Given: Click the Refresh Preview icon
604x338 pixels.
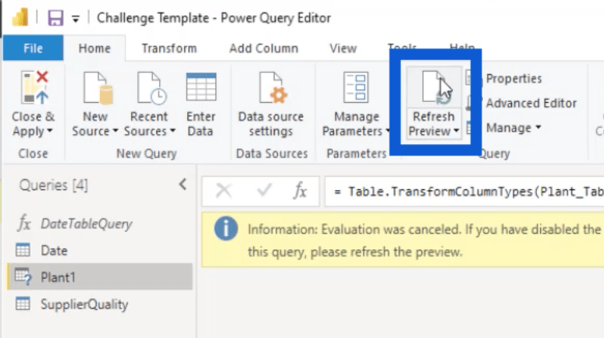Looking at the screenshot, I should 435,88.
